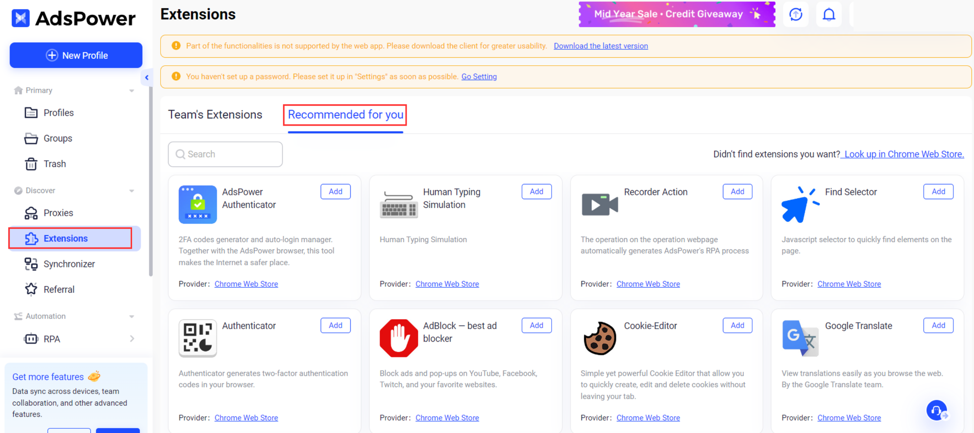Add the Cookie-Editor extension
Image resolution: width=974 pixels, height=433 pixels.
coord(738,325)
